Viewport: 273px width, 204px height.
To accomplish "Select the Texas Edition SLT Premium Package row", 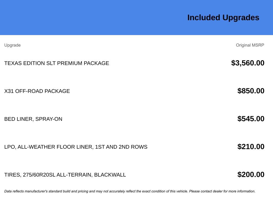I will tap(57, 63).
